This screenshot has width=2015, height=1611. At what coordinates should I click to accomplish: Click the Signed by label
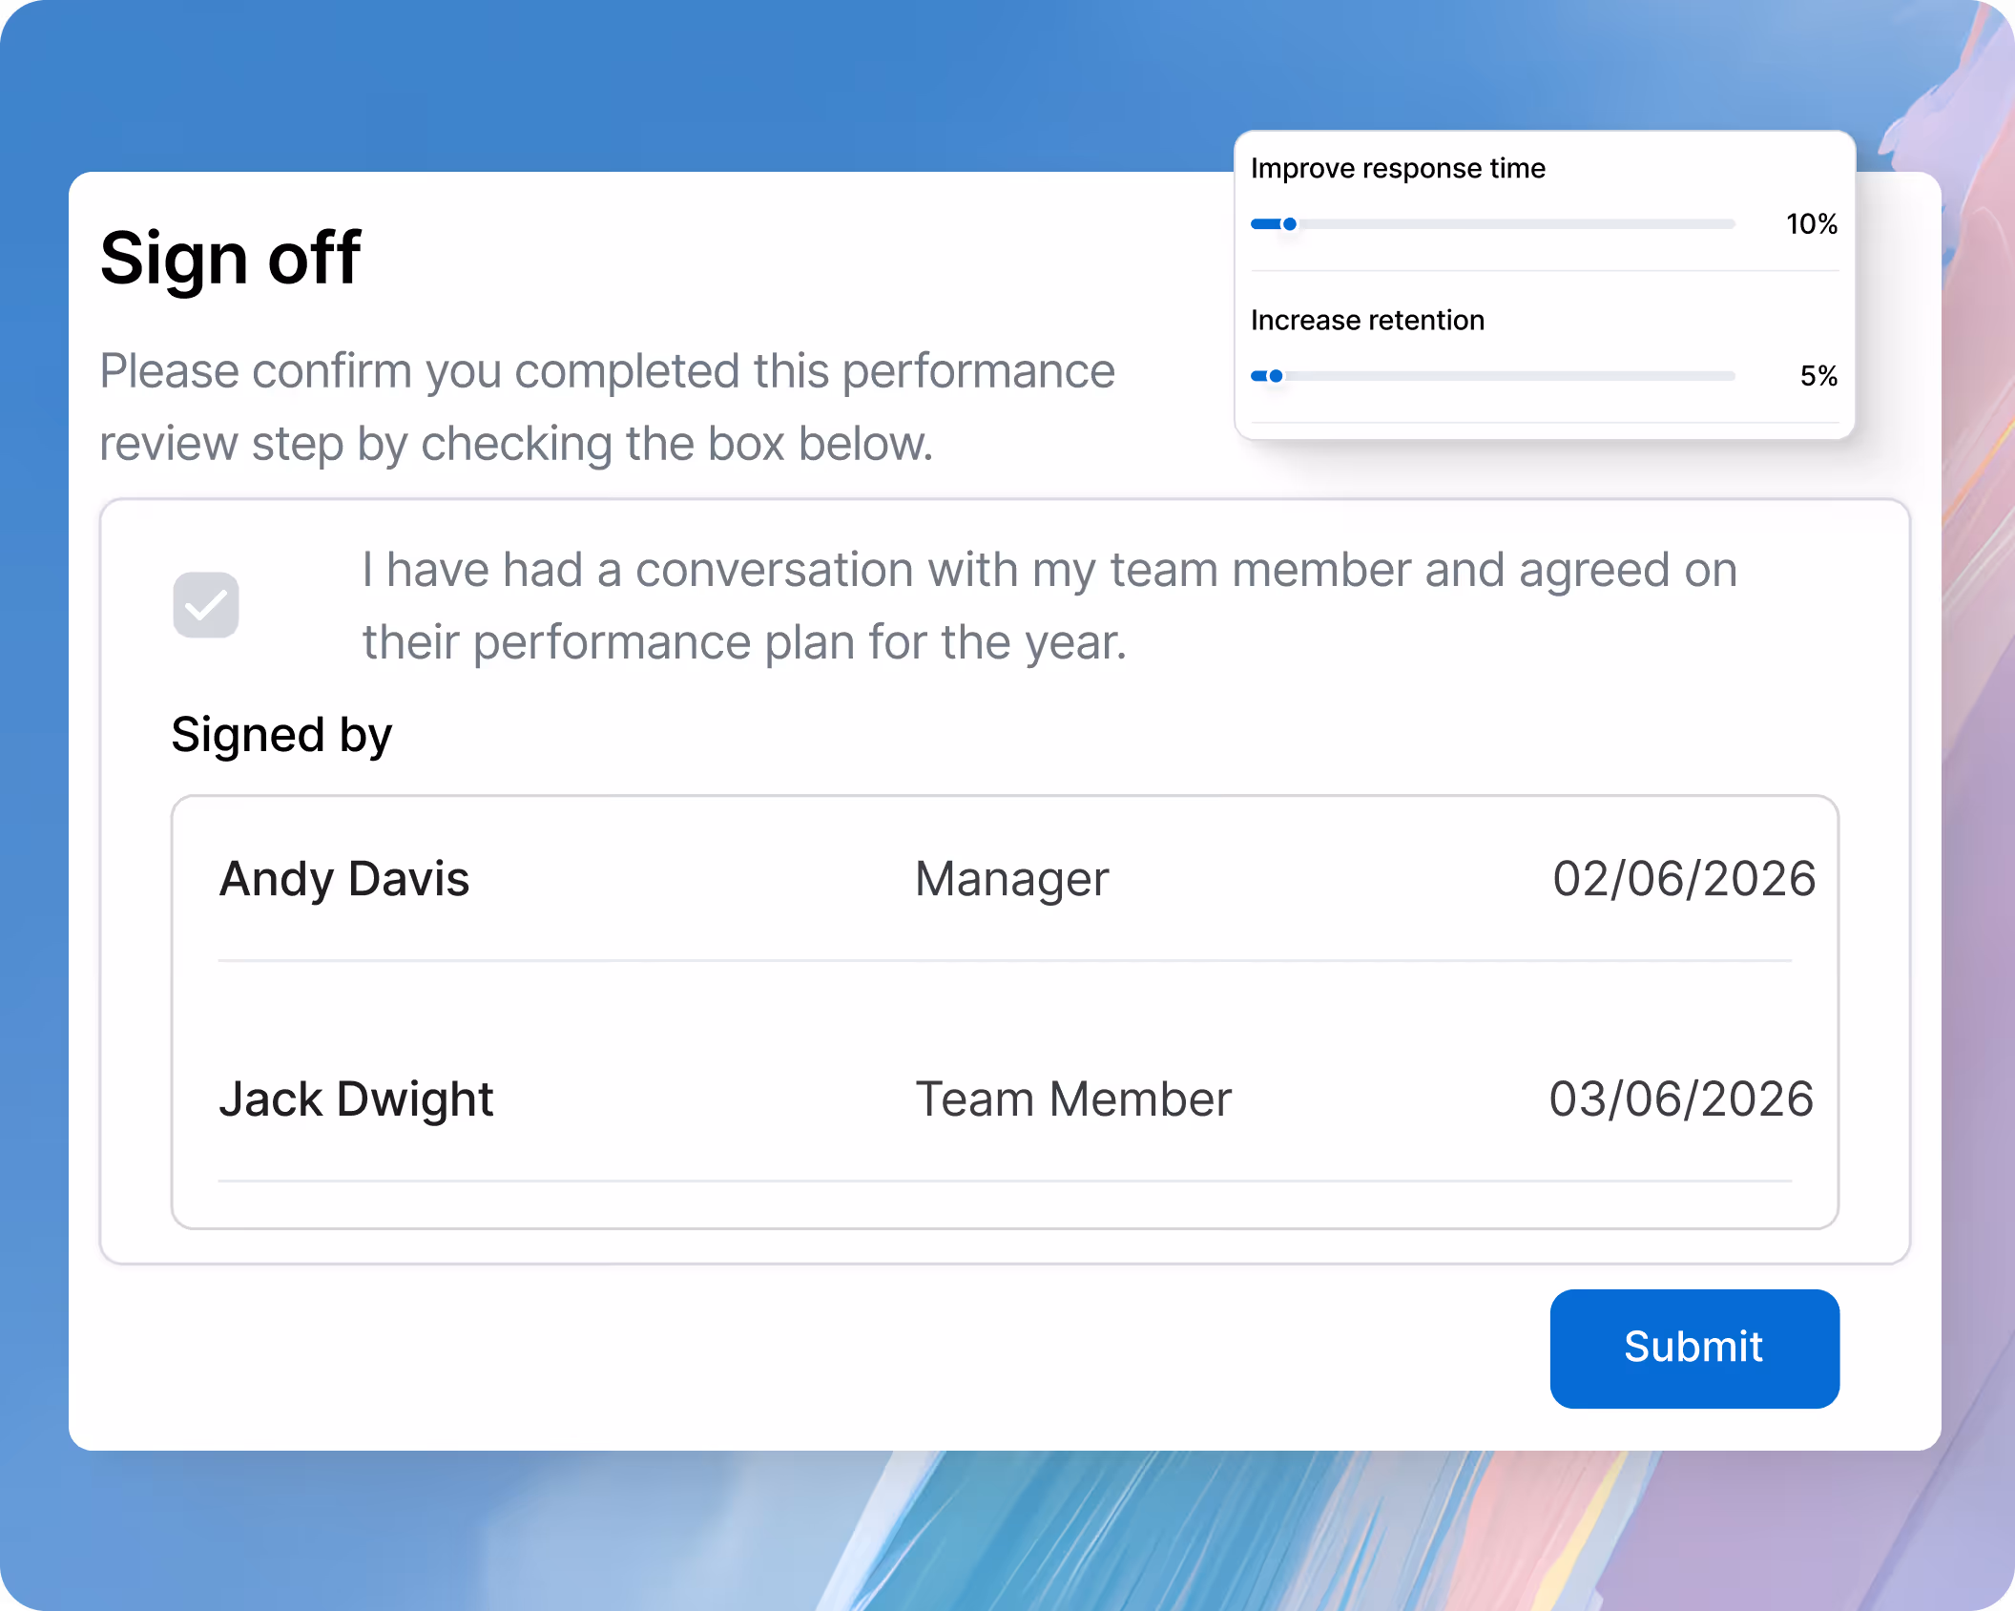pyautogui.click(x=281, y=736)
